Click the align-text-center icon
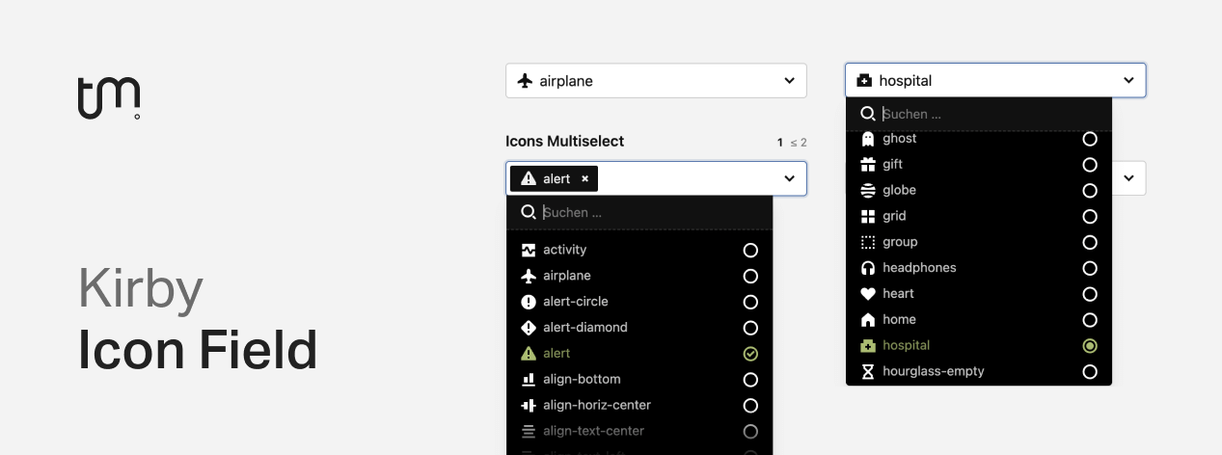This screenshot has height=455, width=1222. (x=528, y=432)
